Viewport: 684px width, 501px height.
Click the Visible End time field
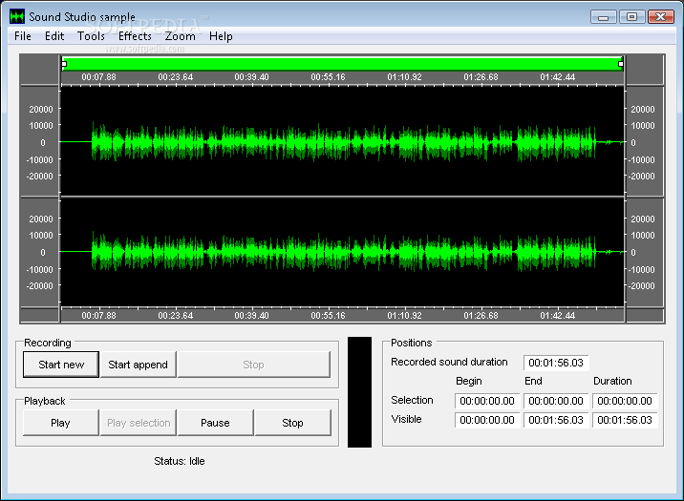556,420
